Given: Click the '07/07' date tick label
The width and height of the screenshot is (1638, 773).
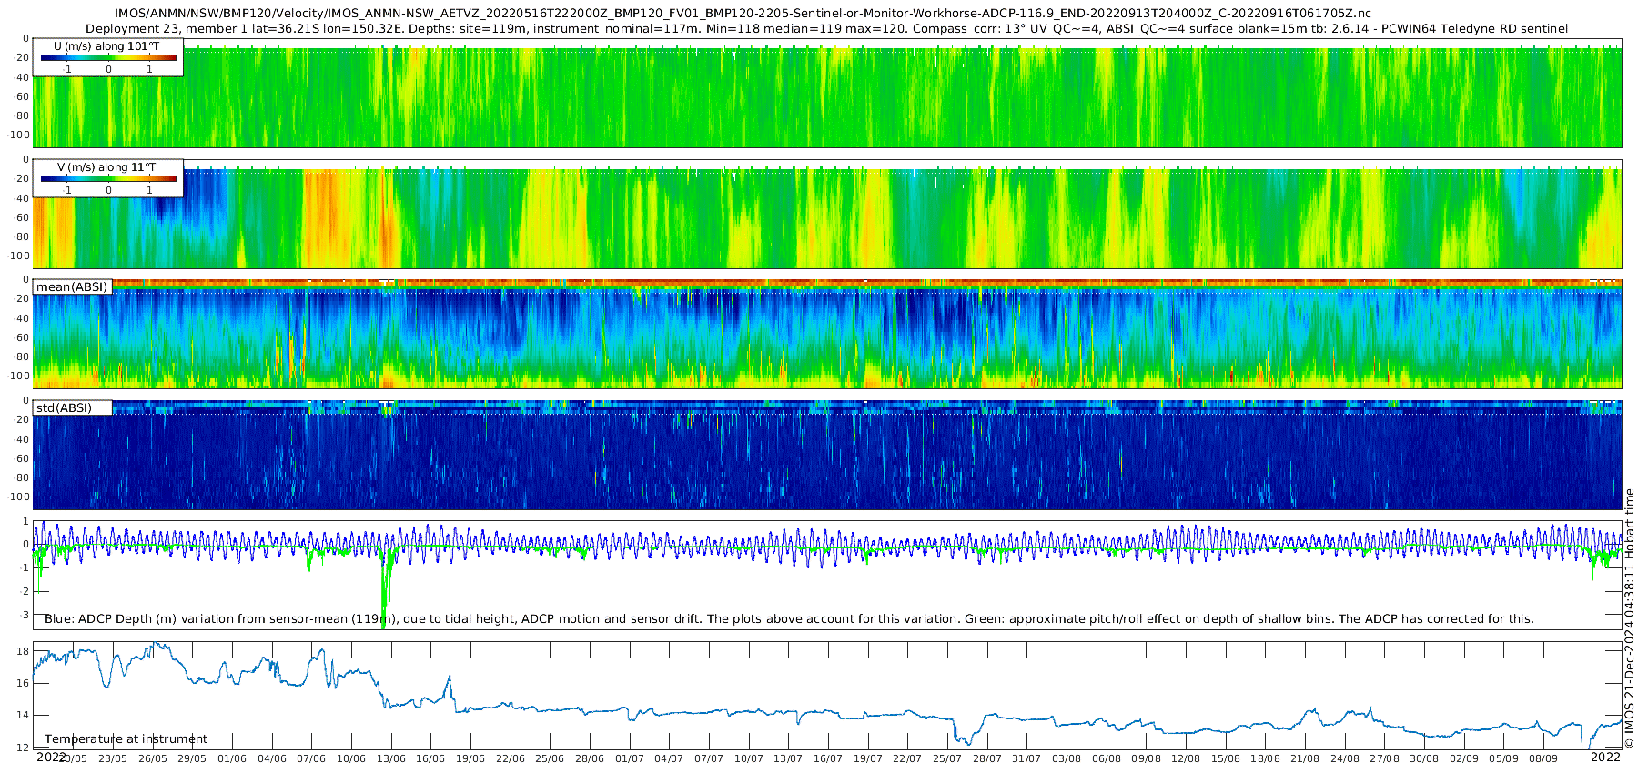Looking at the screenshot, I should [x=709, y=758].
